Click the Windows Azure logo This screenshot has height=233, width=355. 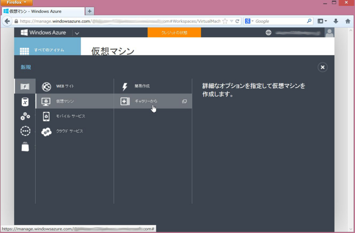(43, 32)
